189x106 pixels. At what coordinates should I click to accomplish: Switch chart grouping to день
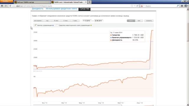click(131, 21)
